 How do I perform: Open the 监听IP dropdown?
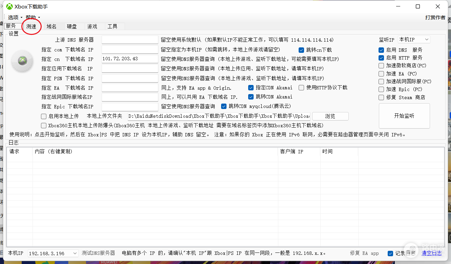pos(414,40)
